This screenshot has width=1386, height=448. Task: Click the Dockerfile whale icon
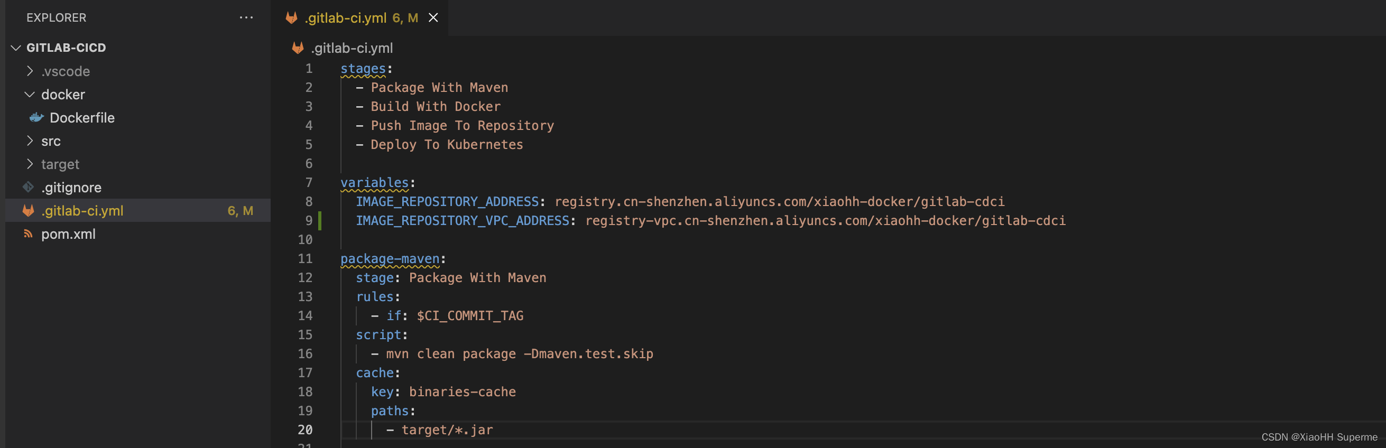(36, 117)
